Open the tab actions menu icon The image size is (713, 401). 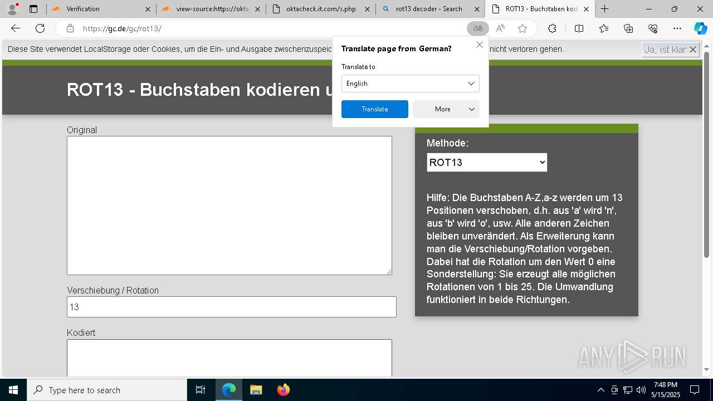(33, 9)
